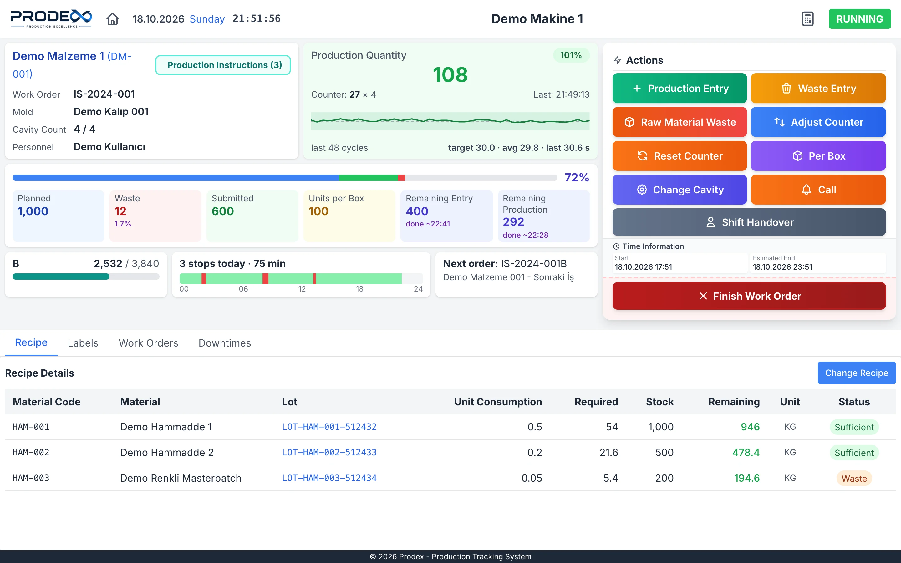Click the lightning icon beside Actions

click(617, 60)
